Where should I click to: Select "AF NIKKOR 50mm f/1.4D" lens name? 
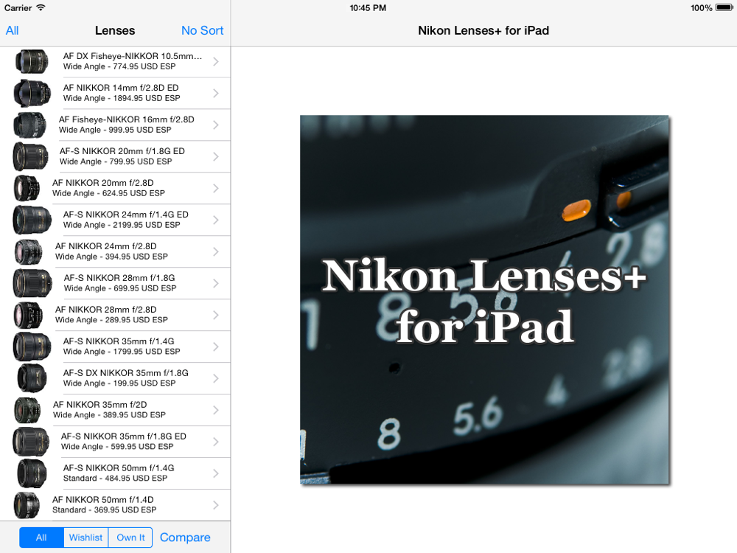103,499
